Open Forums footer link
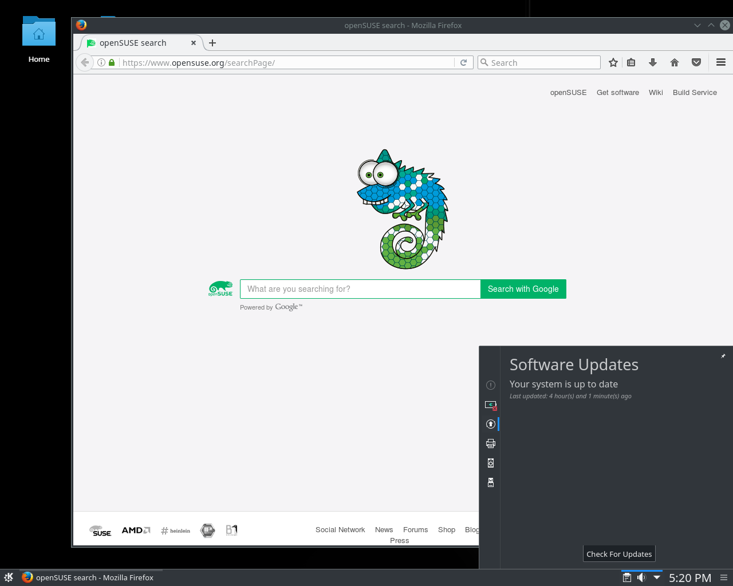Viewport: 733px width, 586px height. [x=415, y=530]
